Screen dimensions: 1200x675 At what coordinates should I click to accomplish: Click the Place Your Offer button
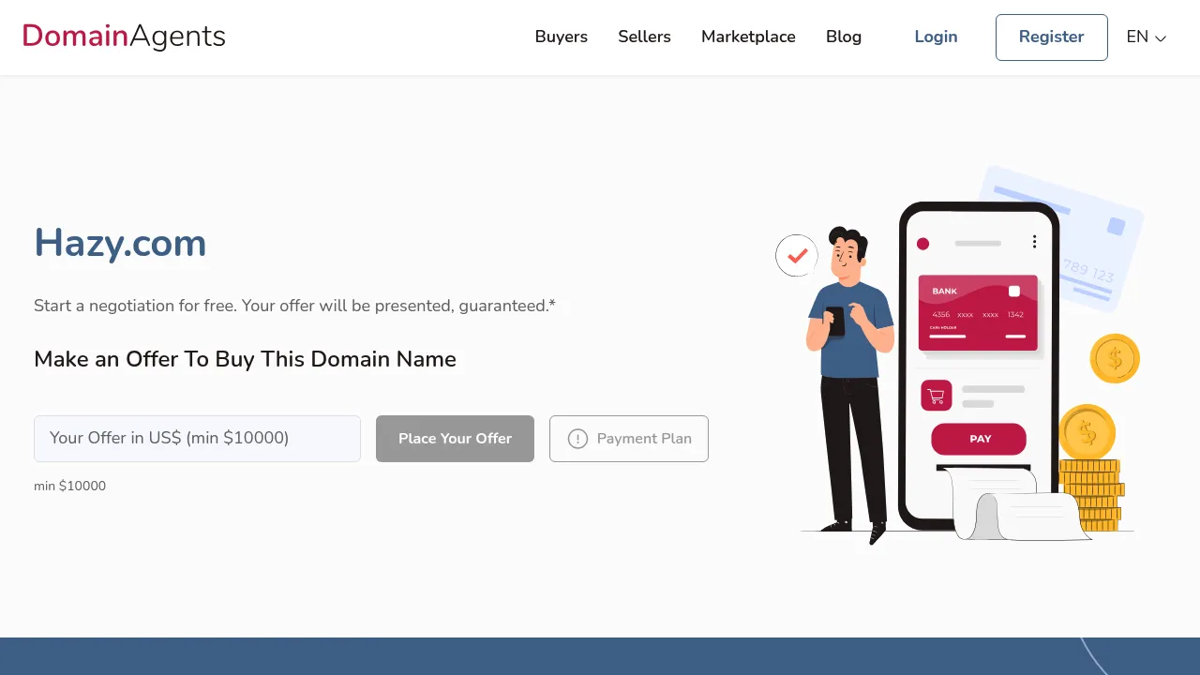point(455,439)
